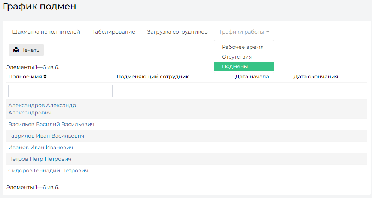The image size is (372, 198).
Task: Switch to Шахматка исполнителей tab
Action: pyautogui.click(x=46, y=32)
